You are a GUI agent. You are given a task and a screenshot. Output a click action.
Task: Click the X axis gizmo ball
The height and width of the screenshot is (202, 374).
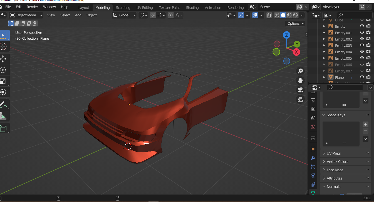(296, 52)
